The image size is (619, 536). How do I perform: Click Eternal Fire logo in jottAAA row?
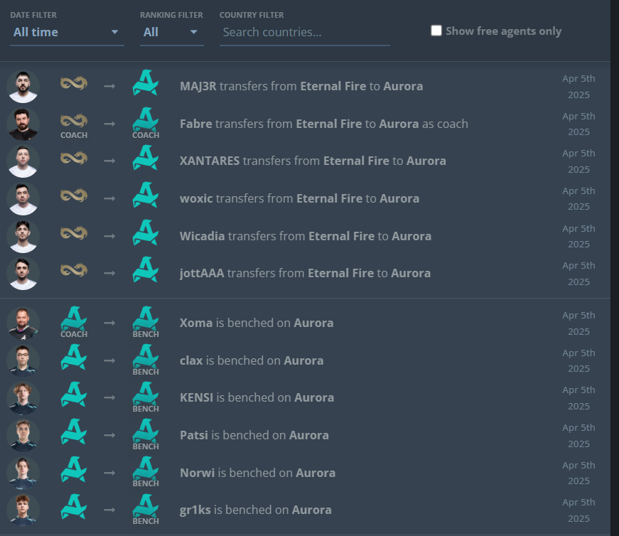click(x=74, y=270)
